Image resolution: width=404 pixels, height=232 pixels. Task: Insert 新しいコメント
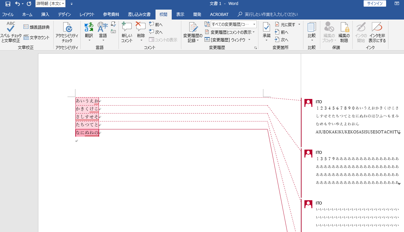(x=127, y=32)
